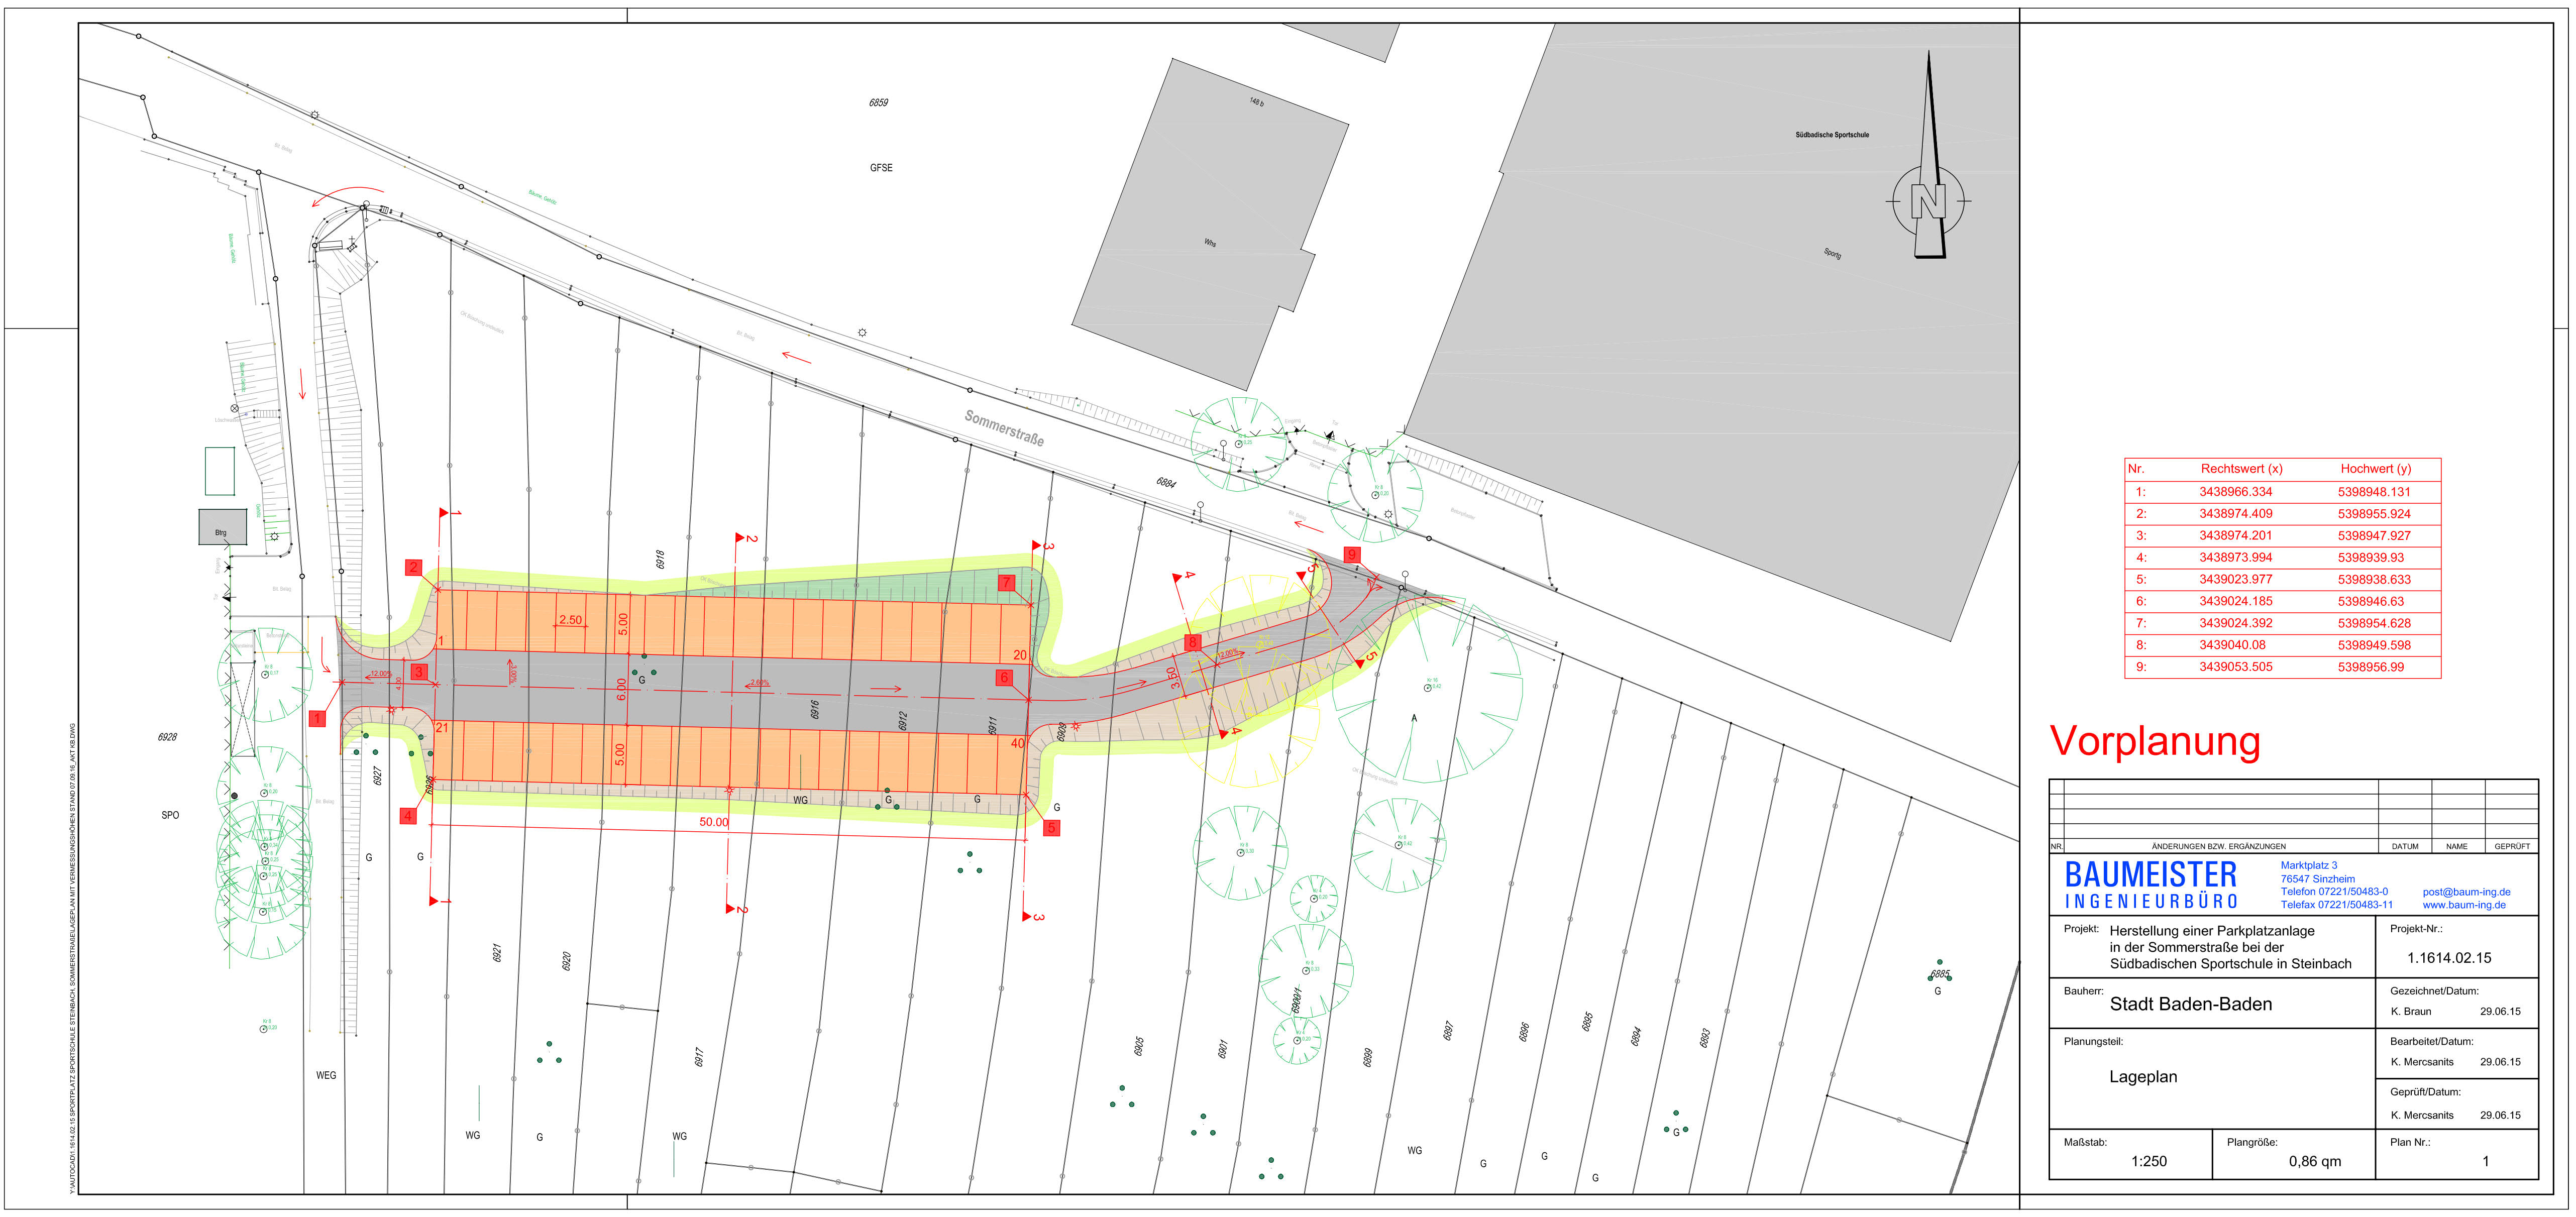Click the Sommerstraße street label
2576x1217 pixels.
(1003, 427)
